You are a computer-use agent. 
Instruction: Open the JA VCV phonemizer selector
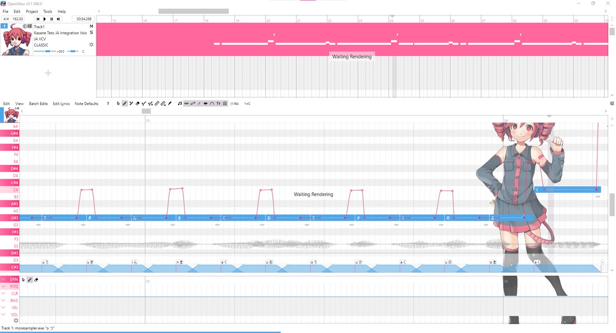pos(41,39)
